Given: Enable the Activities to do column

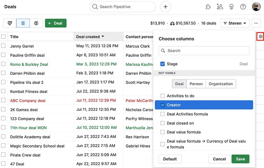Looking at the screenshot, I should (x=163, y=96).
